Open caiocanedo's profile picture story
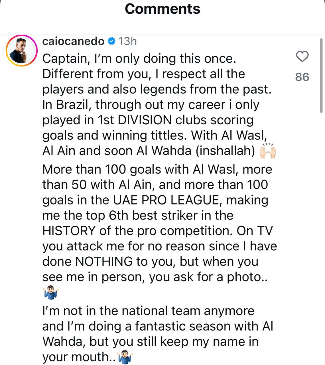Viewport: 325px width, 365px height. click(22, 50)
